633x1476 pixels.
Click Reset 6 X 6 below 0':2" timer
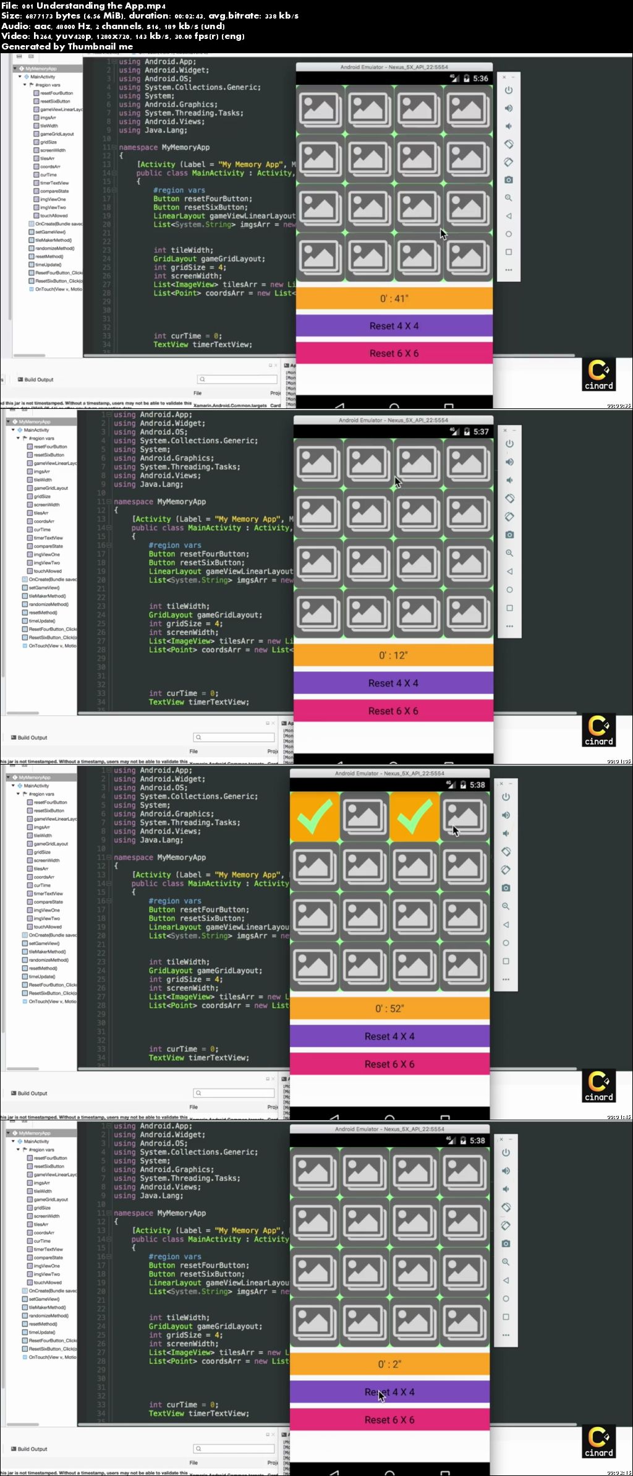[389, 1420]
